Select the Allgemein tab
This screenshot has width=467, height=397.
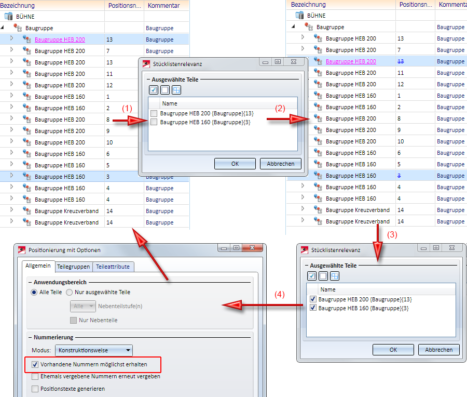pyautogui.click(x=38, y=266)
